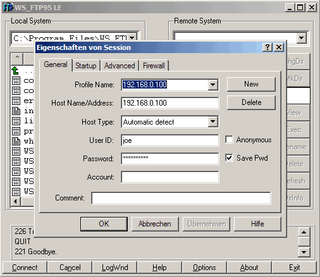The image size is (320, 277).
Task: Click the help question mark in dialog title
Action: [x=268, y=47]
